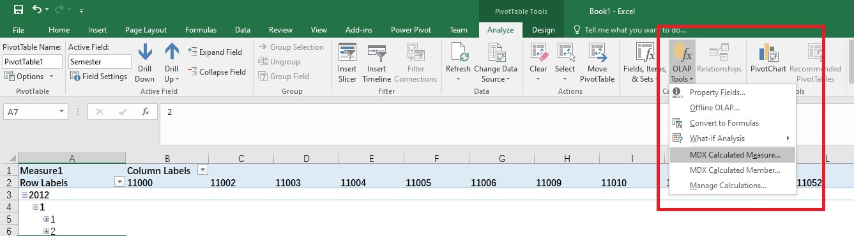
Task: Click the Insert Slicer icon
Action: [347, 53]
